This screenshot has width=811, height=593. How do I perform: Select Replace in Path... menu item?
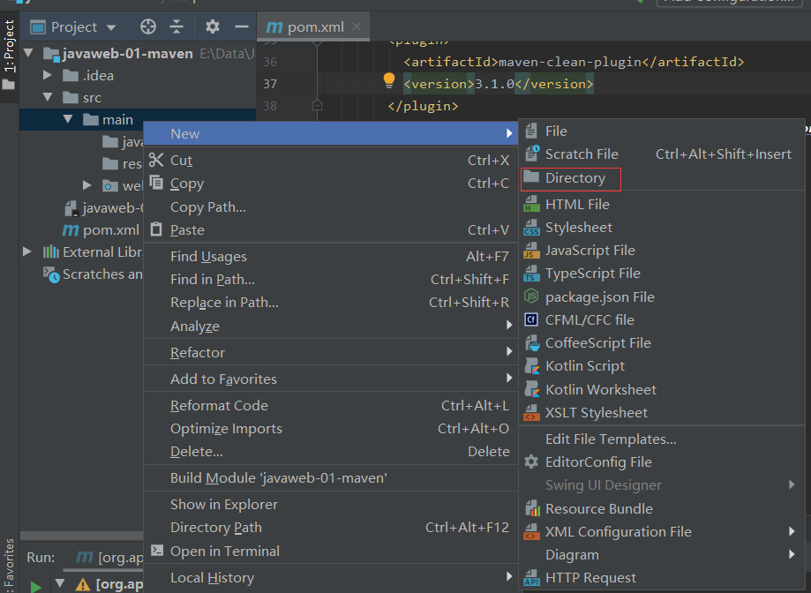click(331, 303)
